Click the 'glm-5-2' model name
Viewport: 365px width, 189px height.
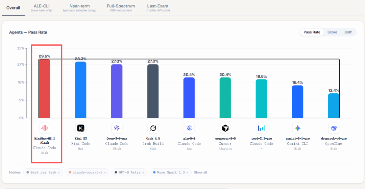tap(189, 139)
